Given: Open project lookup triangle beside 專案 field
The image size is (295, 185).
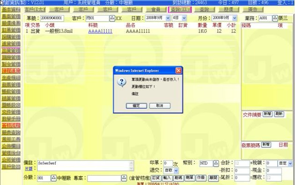Looking at the screenshot, I should (x=124, y=178).
